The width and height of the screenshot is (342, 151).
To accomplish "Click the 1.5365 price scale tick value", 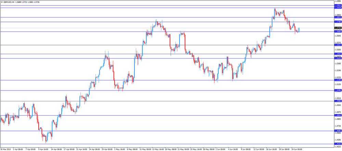I will pyautogui.click(x=338, y=63).
